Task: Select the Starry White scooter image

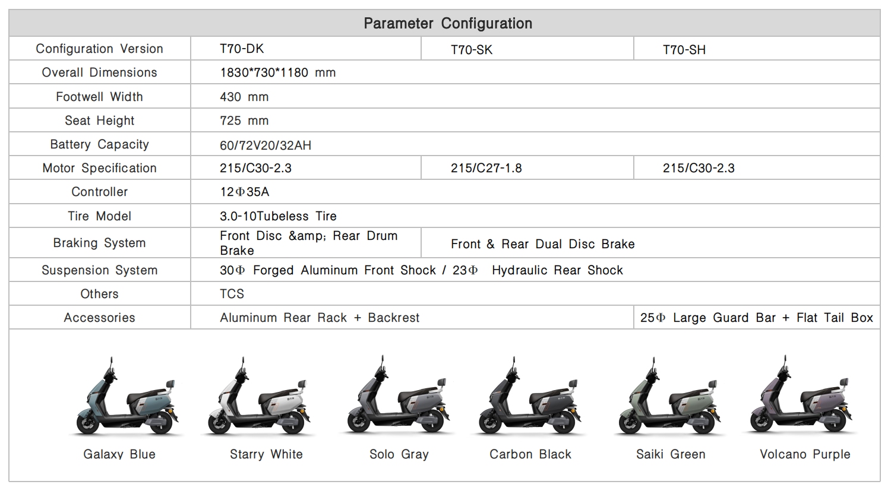Action: pyautogui.click(x=258, y=396)
